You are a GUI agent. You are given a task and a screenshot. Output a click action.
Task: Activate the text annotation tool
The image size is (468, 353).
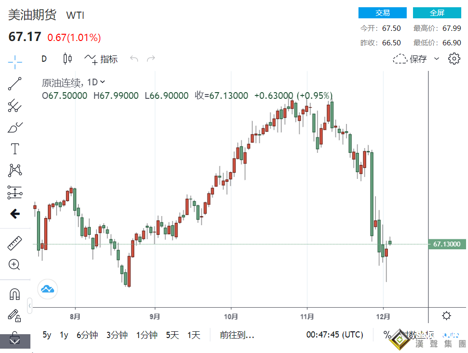click(x=15, y=149)
